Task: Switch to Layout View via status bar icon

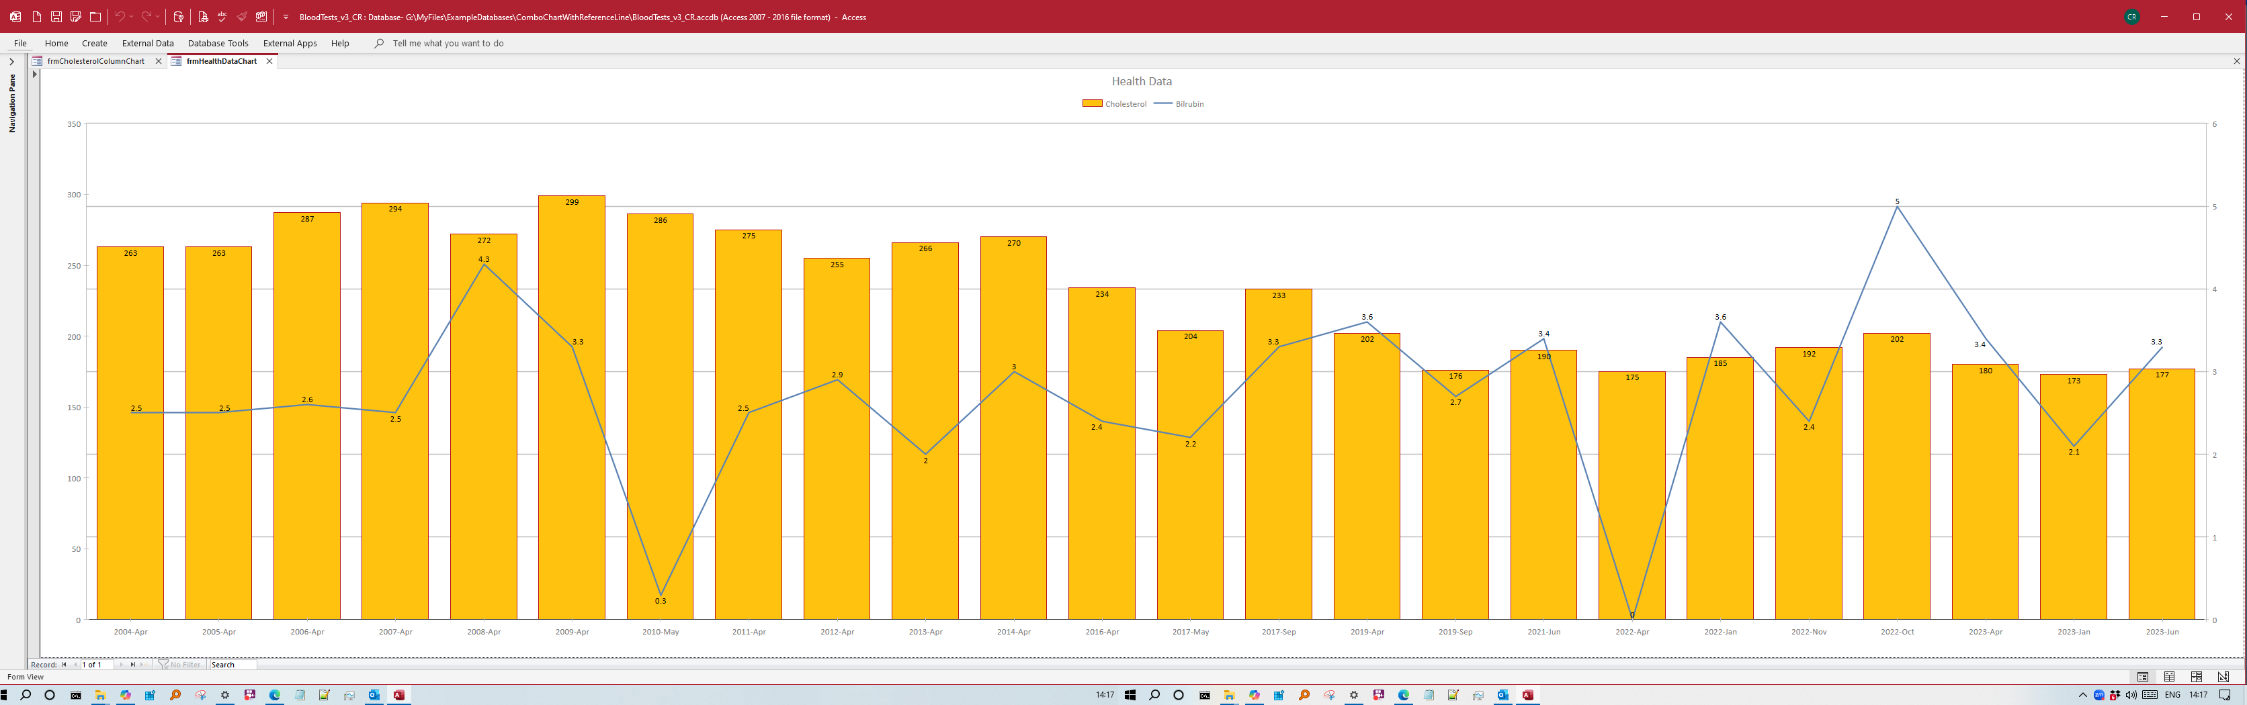Action: [x=2197, y=677]
